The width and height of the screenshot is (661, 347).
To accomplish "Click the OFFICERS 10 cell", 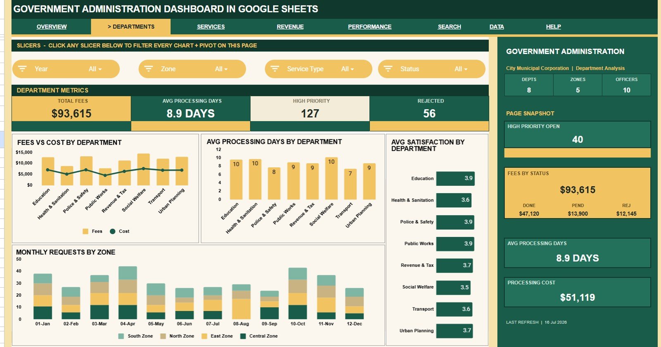I will [x=626, y=85].
